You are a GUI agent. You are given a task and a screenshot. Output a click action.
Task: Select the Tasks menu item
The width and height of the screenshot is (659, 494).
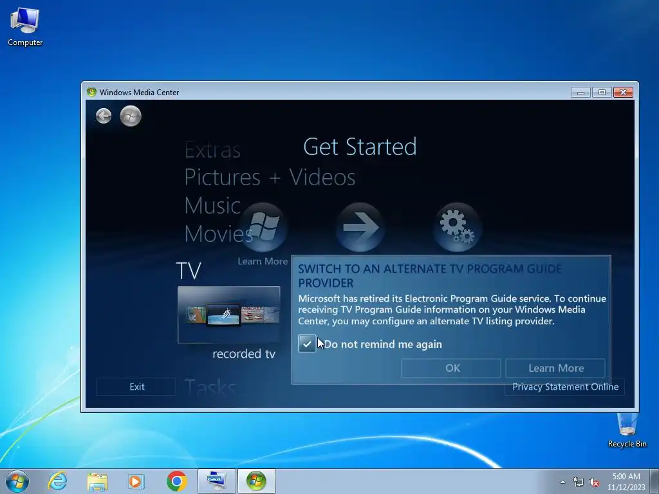tap(210, 387)
